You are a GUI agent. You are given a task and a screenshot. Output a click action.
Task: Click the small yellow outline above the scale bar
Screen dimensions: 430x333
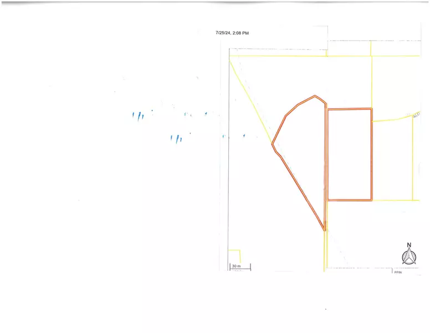click(x=235, y=255)
